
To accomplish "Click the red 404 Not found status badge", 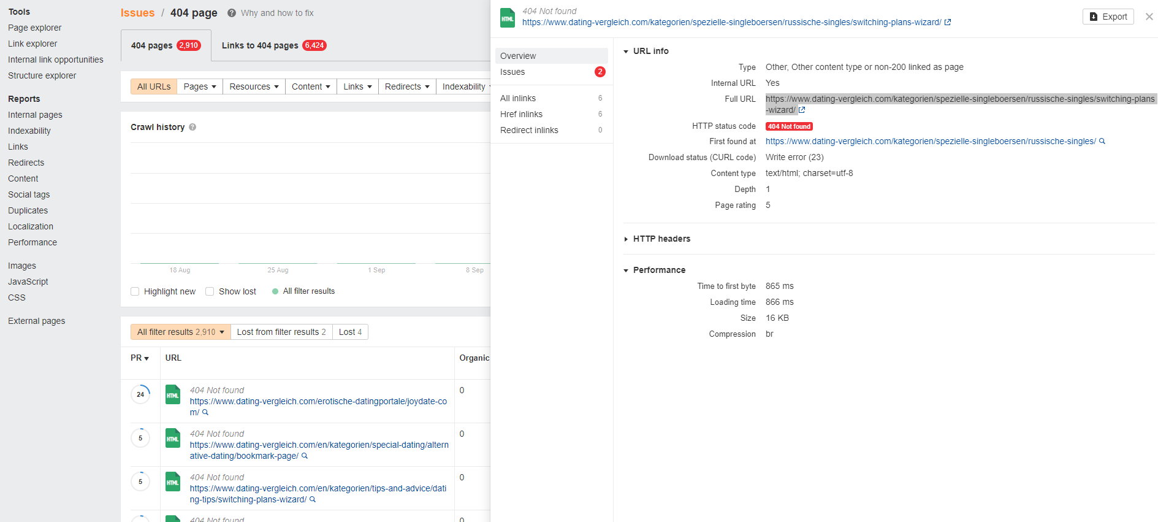I will tap(789, 126).
